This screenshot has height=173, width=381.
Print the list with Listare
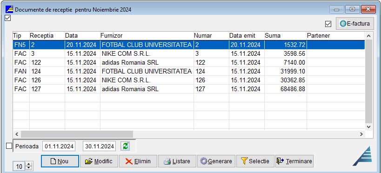pyautogui.click(x=177, y=161)
